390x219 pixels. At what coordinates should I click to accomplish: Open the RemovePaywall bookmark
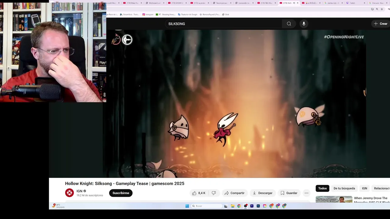click(210, 14)
